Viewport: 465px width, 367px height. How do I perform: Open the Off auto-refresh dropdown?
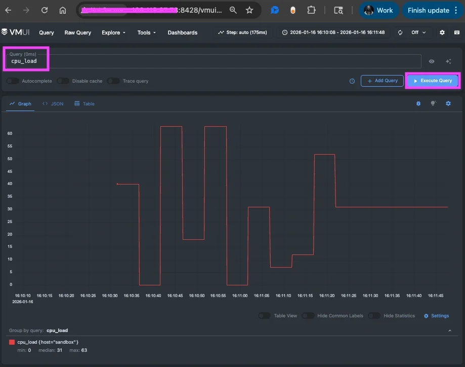coord(417,32)
